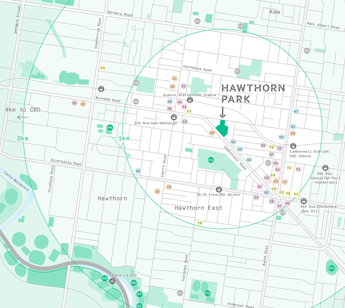The image size is (345, 308).
Task: Click the Camberwell Station train icon
Action: click(293, 146)
